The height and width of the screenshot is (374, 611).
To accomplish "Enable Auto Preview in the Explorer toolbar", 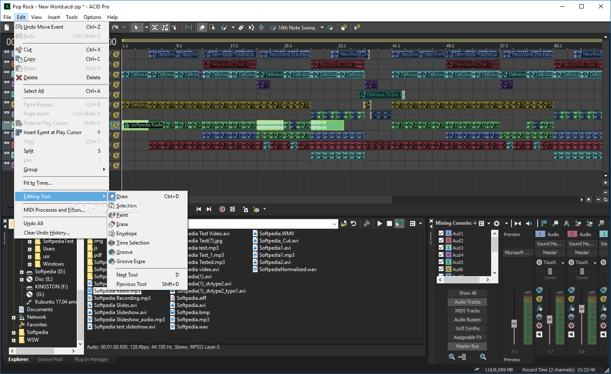I will (399, 223).
